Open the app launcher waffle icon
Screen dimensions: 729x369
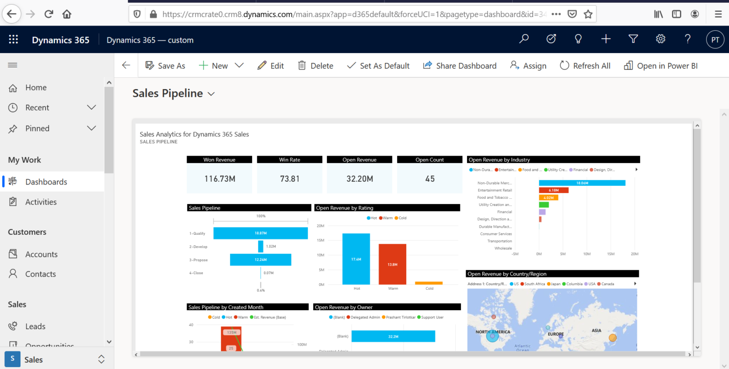pyautogui.click(x=13, y=39)
